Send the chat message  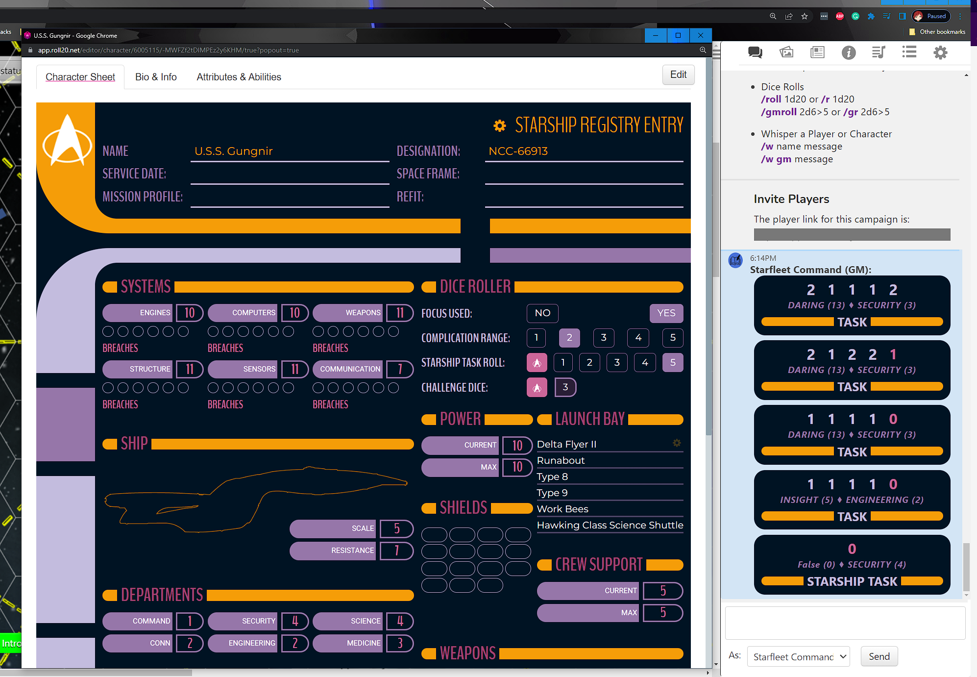coord(879,657)
